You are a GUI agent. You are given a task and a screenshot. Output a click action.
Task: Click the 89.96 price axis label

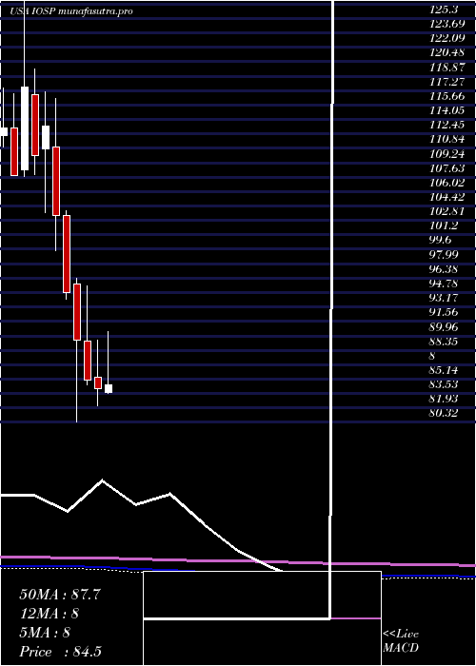(444, 326)
